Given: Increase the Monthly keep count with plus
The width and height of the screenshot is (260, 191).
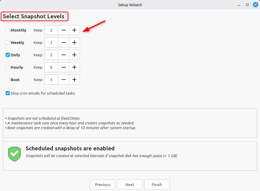Looking at the screenshot, I should pos(74,30).
